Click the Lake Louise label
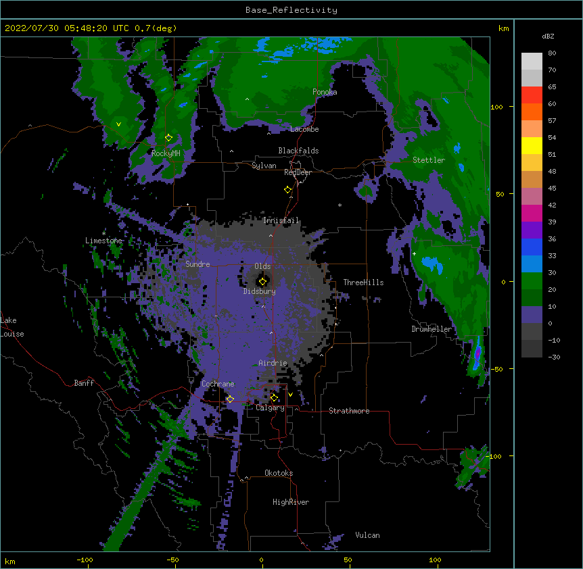Viewport: 583px width, 569px height. point(12,327)
